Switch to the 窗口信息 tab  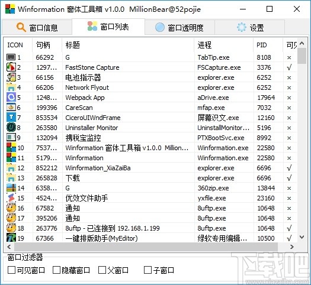pyautogui.click(x=37, y=27)
